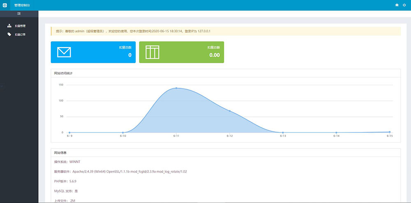Click the power logout icon

404,5
